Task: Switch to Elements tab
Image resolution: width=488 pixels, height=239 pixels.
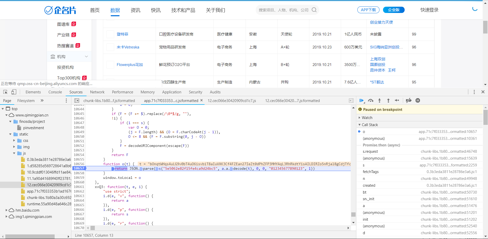Action: [33, 92]
